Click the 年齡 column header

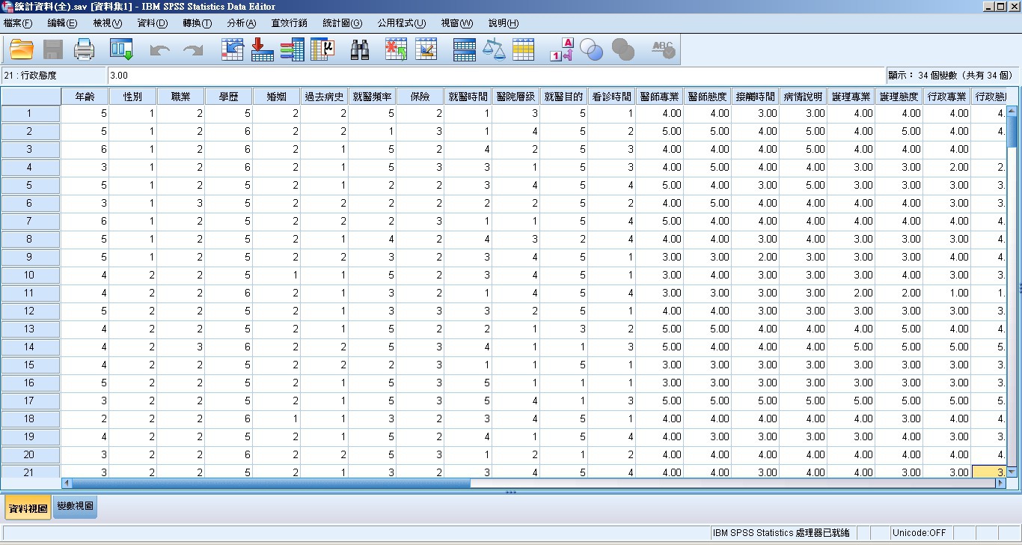point(85,97)
